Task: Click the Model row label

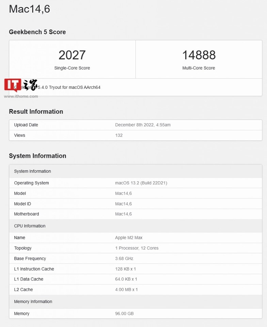Action: coord(20,193)
